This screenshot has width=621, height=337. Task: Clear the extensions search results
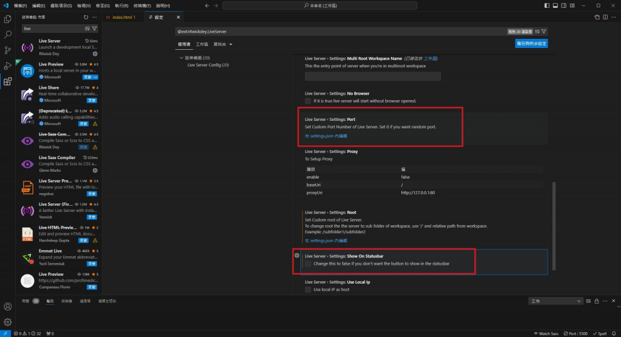click(x=87, y=29)
